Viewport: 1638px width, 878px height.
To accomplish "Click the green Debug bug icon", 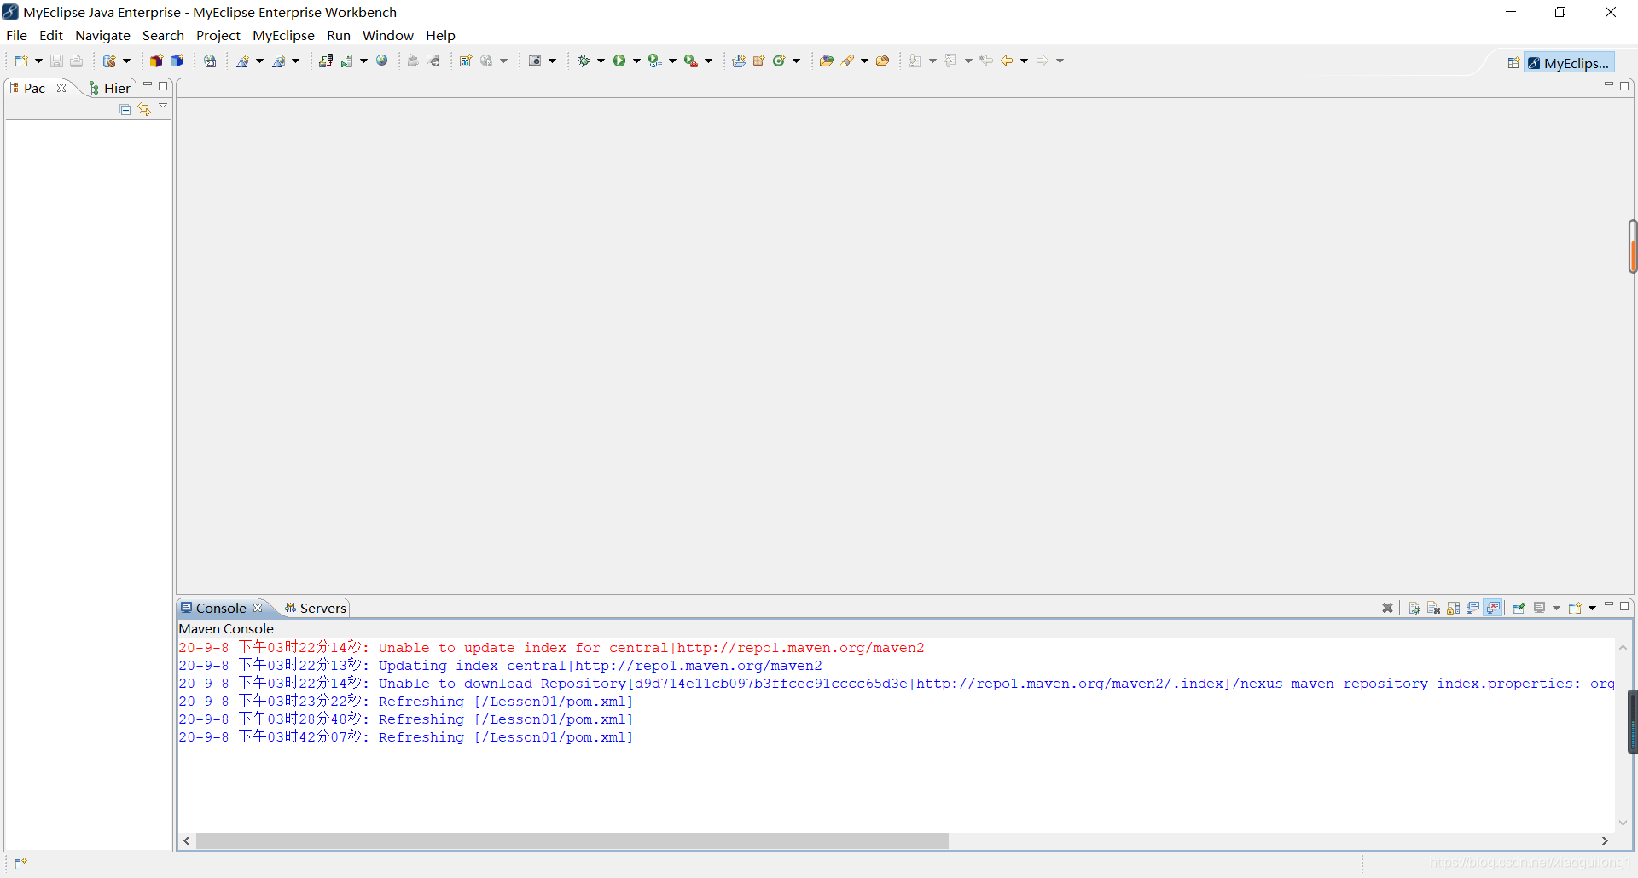I will pyautogui.click(x=584, y=61).
